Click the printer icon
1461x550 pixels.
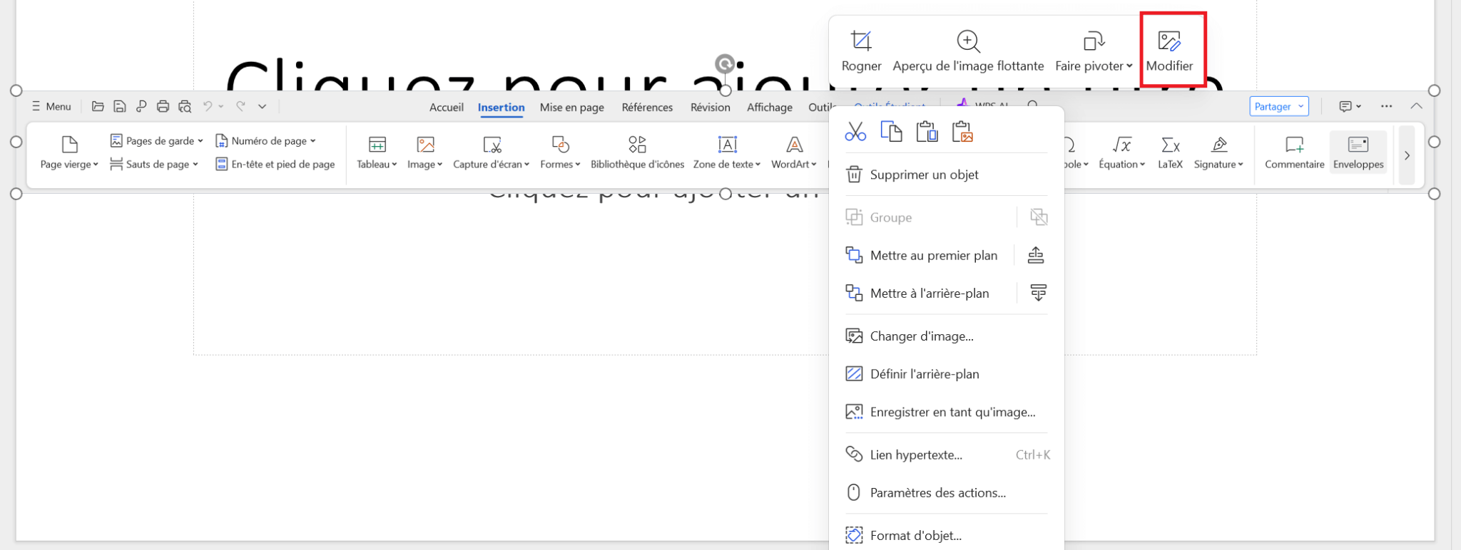point(163,106)
